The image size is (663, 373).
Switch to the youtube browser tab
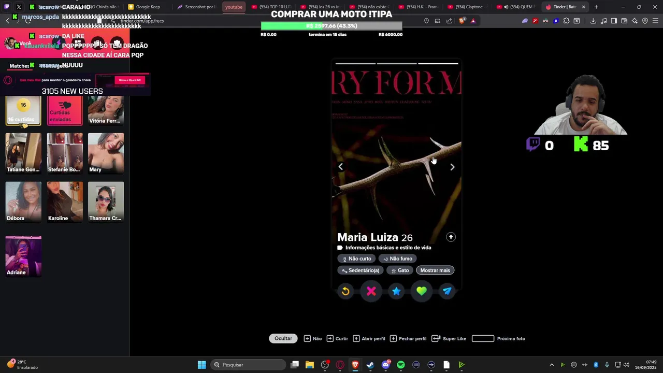point(234,7)
